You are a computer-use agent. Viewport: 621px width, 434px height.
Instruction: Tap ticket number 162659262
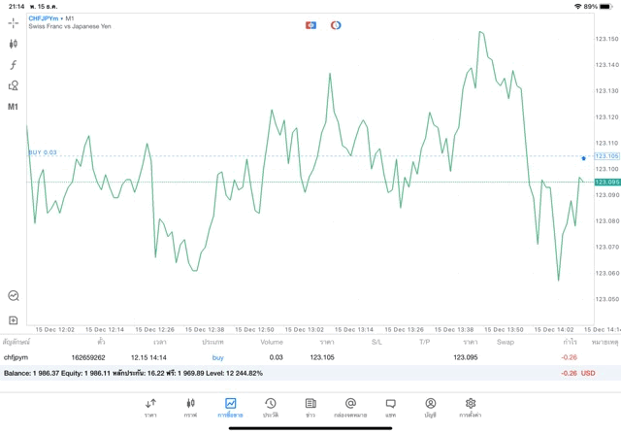click(88, 357)
